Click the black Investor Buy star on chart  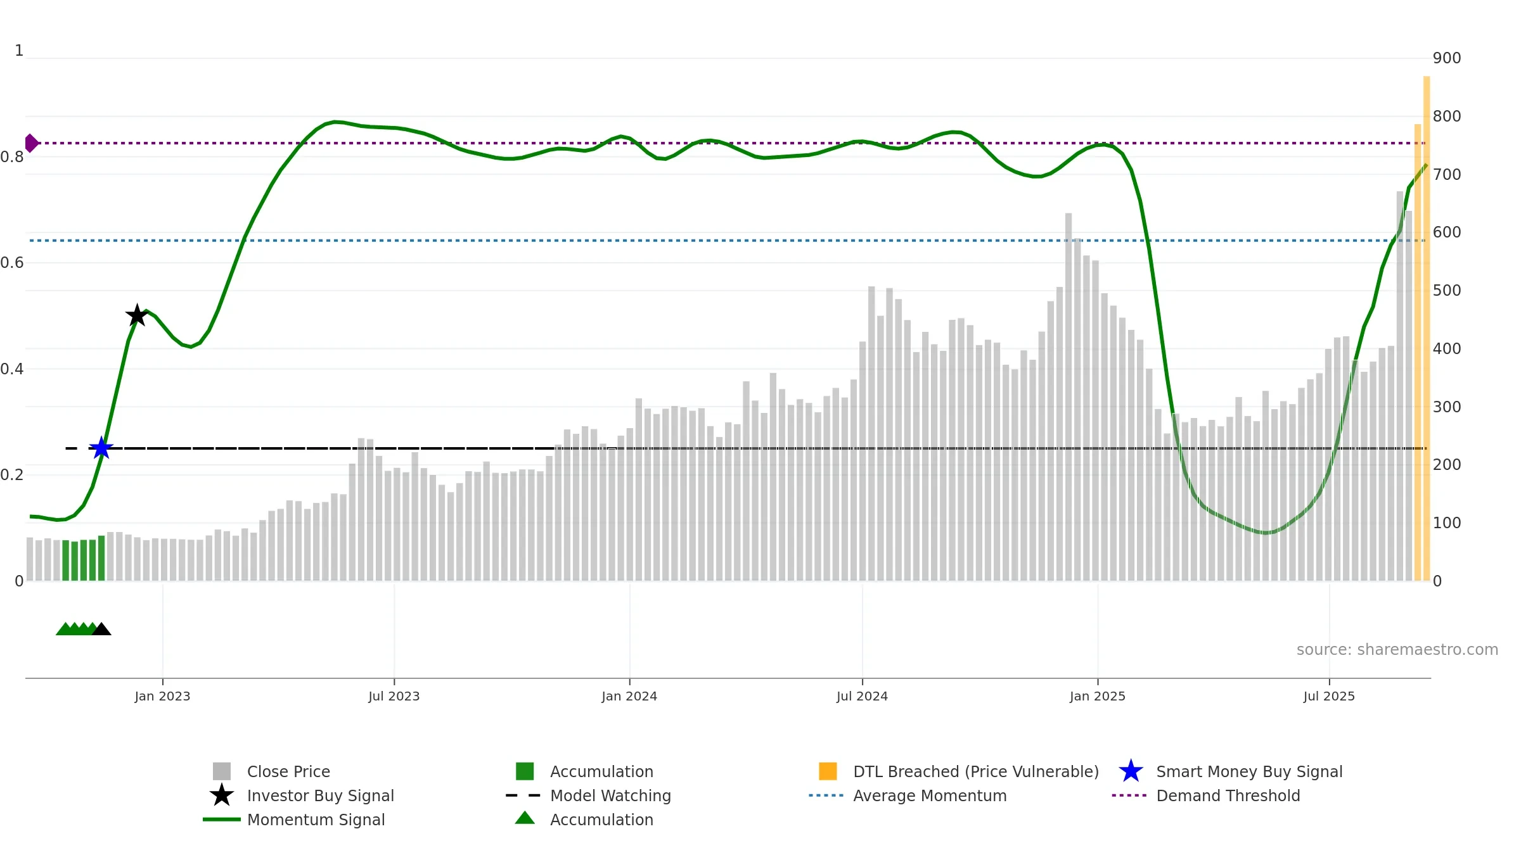137,315
